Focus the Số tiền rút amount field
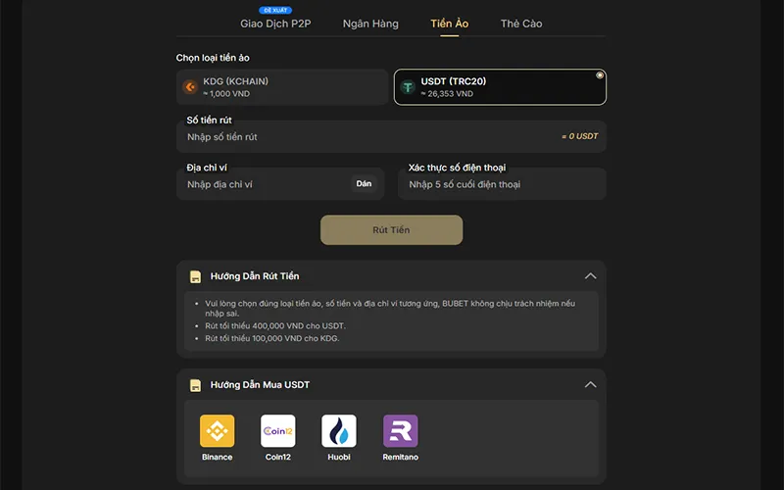784x490 pixels. (x=372, y=137)
